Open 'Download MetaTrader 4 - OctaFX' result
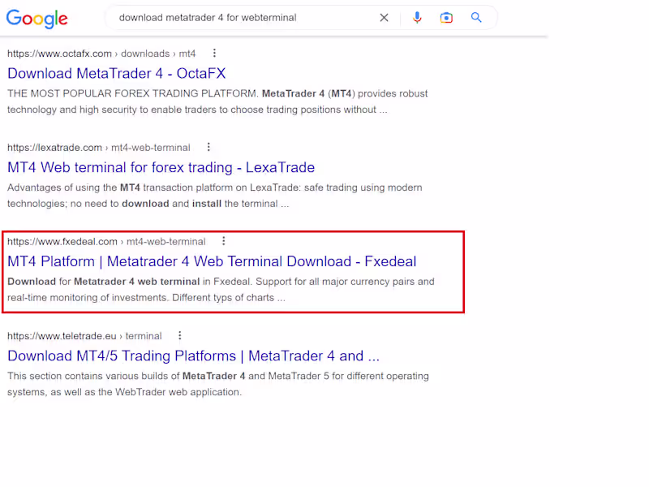This screenshot has height=487, width=649. click(x=116, y=73)
